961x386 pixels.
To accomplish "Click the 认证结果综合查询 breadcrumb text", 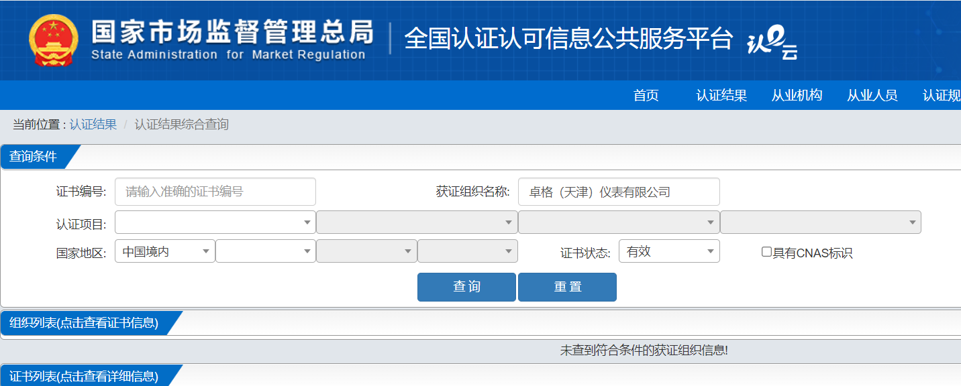I will click(182, 125).
